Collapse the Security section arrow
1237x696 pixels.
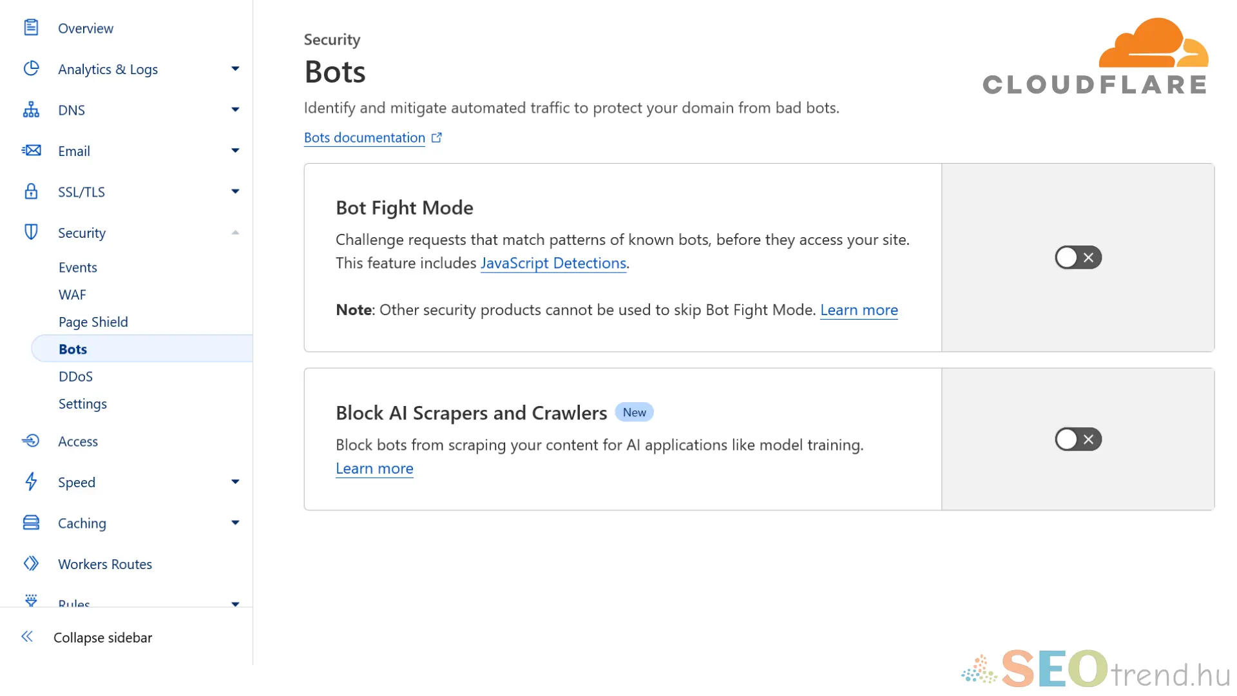[235, 233]
